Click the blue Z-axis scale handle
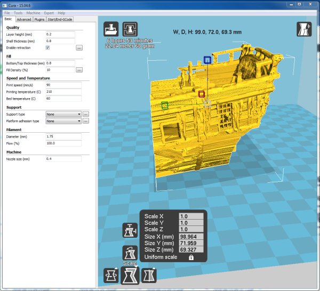This screenshot has height=291, width=320. click(x=207, y=60)
